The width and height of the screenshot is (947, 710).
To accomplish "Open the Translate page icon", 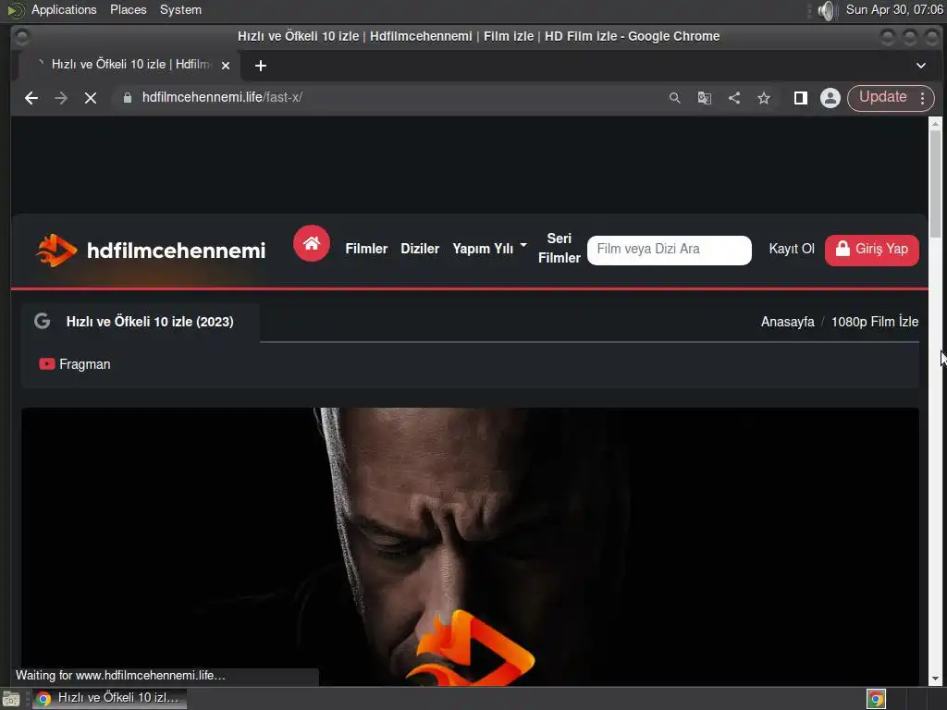I will pos(704,98).
